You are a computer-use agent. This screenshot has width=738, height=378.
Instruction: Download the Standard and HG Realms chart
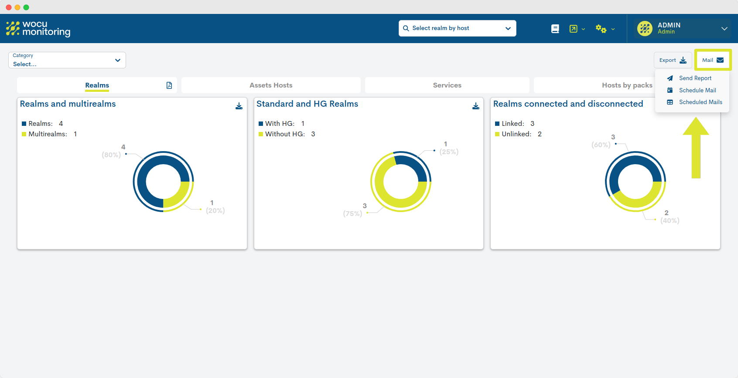coord(476,106)
